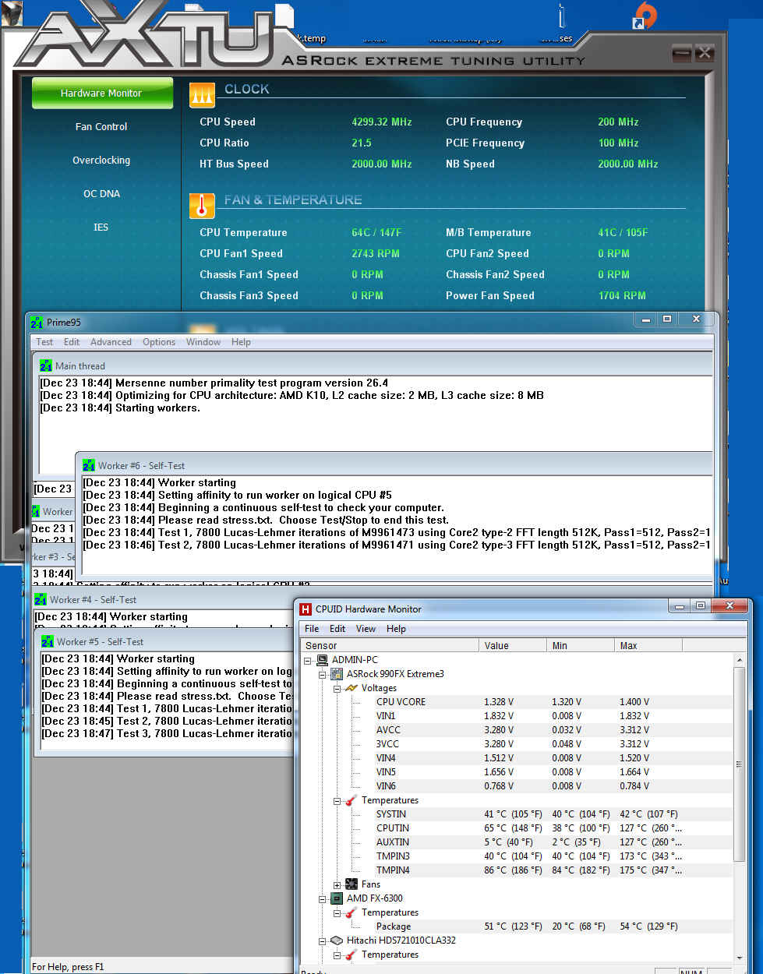The image size is (763, 974).
Task: Select the SYSTIN temperature row
Action: [x=517, y=814]
